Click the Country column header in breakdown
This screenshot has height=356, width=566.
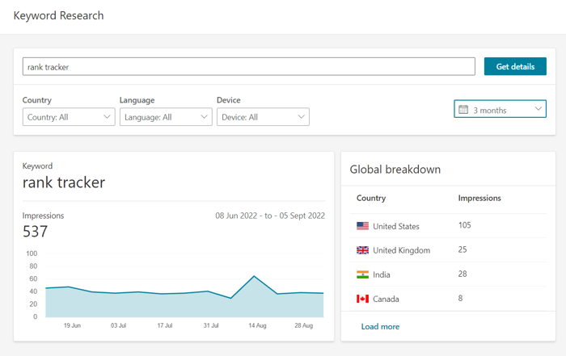371,198
